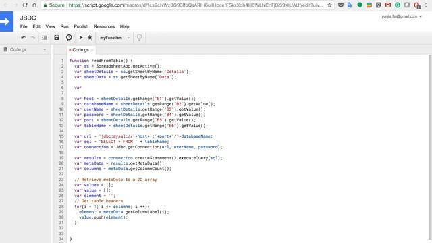Click line number 17 in gutter
432x243 pixels.
coord(61,147)
